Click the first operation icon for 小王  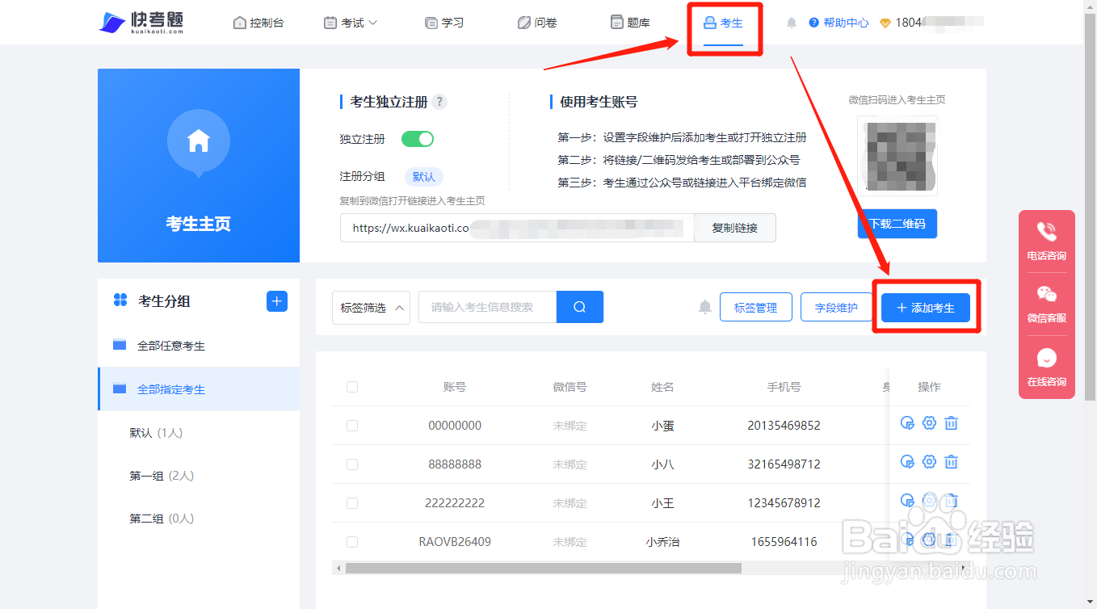[907, 500]
